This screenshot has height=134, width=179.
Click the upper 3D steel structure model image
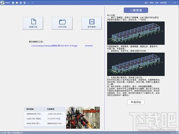coord(136,33)
